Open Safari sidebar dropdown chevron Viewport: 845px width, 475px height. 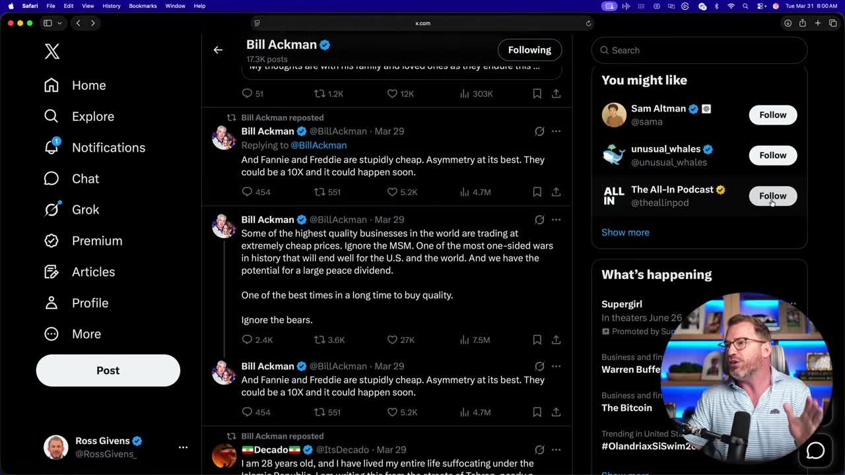coord(59,23)
